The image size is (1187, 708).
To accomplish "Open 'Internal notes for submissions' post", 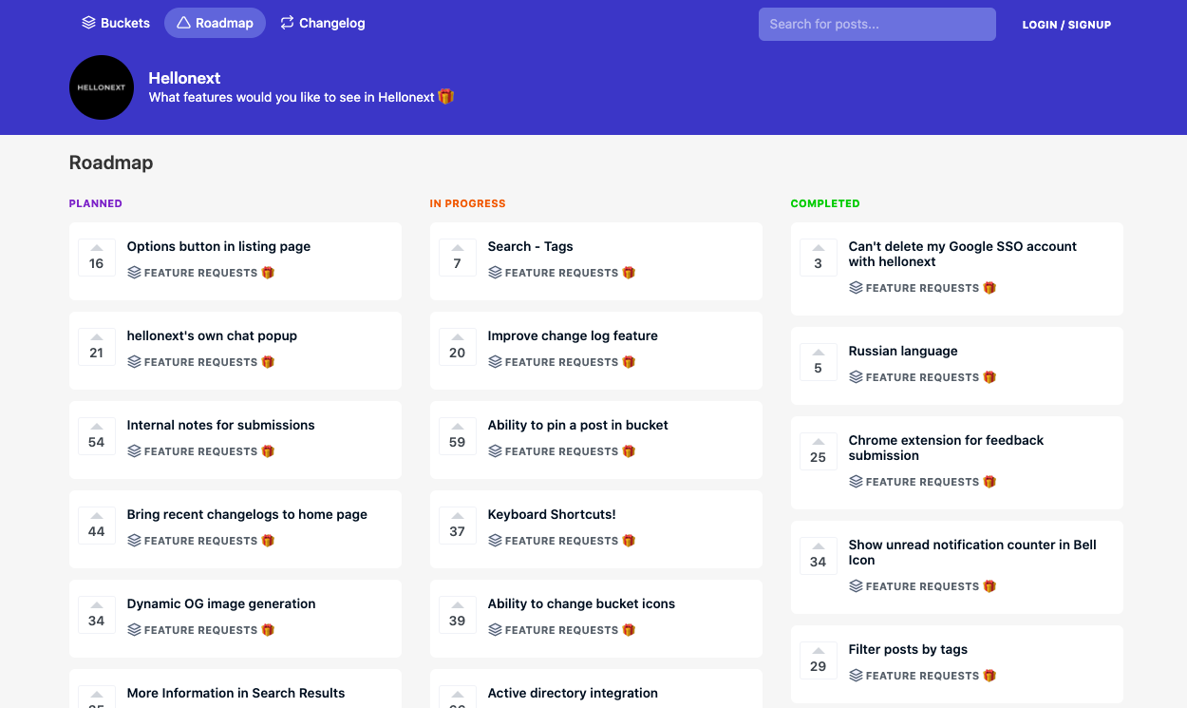I will click(x=220, y=425).
